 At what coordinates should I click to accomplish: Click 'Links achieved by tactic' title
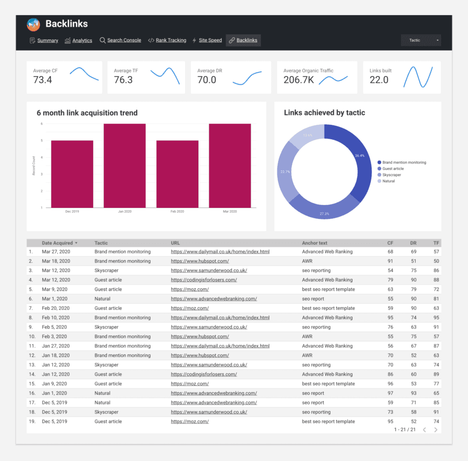(x=324, y=113)
